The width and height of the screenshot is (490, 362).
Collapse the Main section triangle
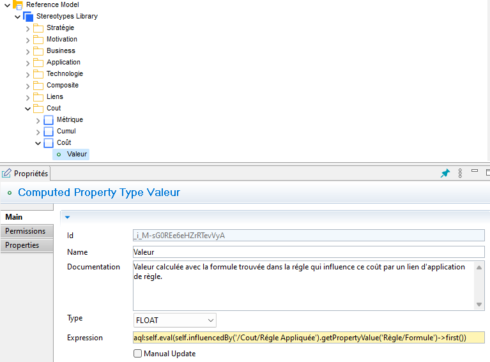tap(67, 217)
